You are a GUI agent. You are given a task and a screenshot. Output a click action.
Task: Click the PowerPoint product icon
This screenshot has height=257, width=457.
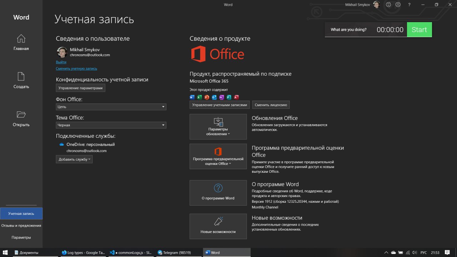pyautogui.click(x=207, y=97)
